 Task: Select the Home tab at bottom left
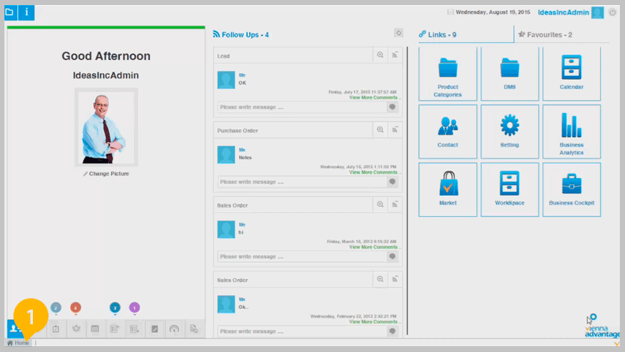18,343
